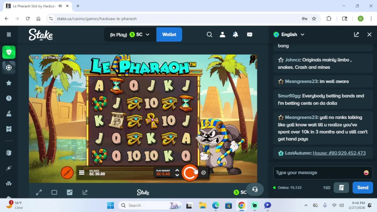The image size is (377, 212).
Task: Open Windows Start menu
Action: pos(110,205)
